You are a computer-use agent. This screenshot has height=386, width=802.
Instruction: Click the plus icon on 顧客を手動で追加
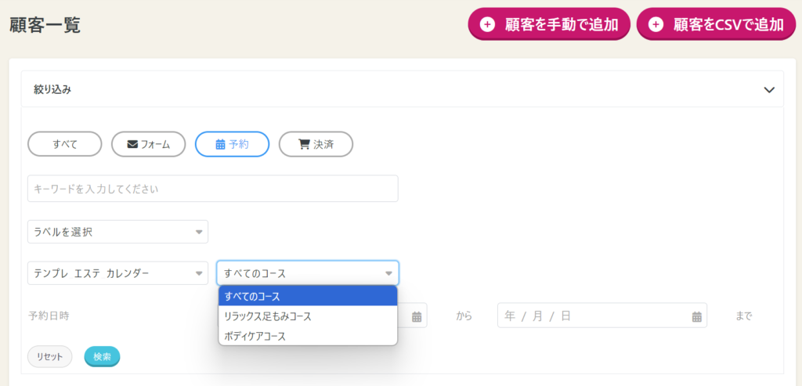tap(487, 24)
